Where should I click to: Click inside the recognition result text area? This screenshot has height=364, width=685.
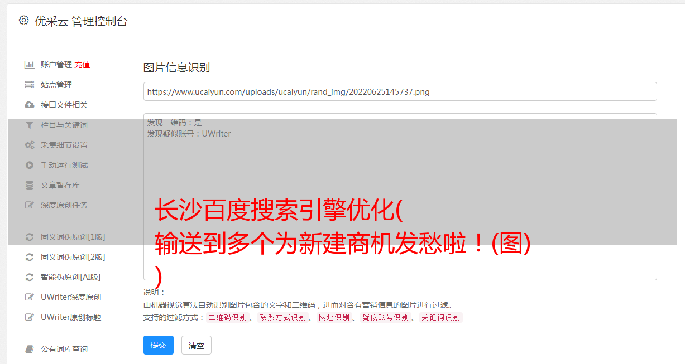pos(400,197)
